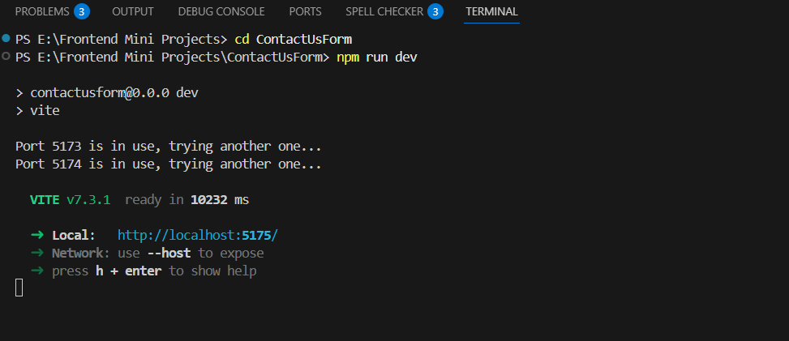Switch to the PROBLEMS tab
Screen dimensions: 789x341
pos(42,11)
